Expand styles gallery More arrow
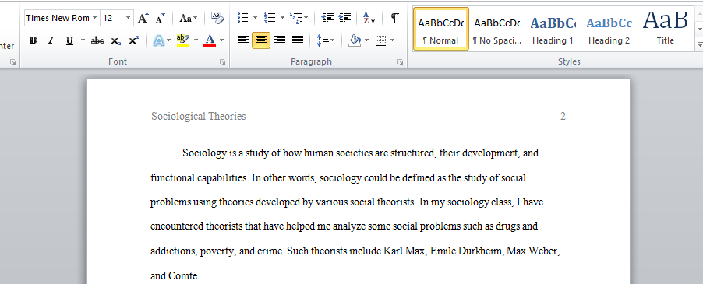 (699, 44)
